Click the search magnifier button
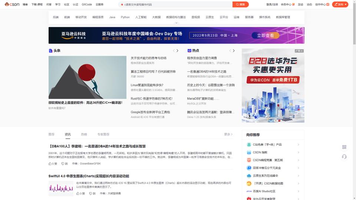356x200 pixels. click(240, 4)
